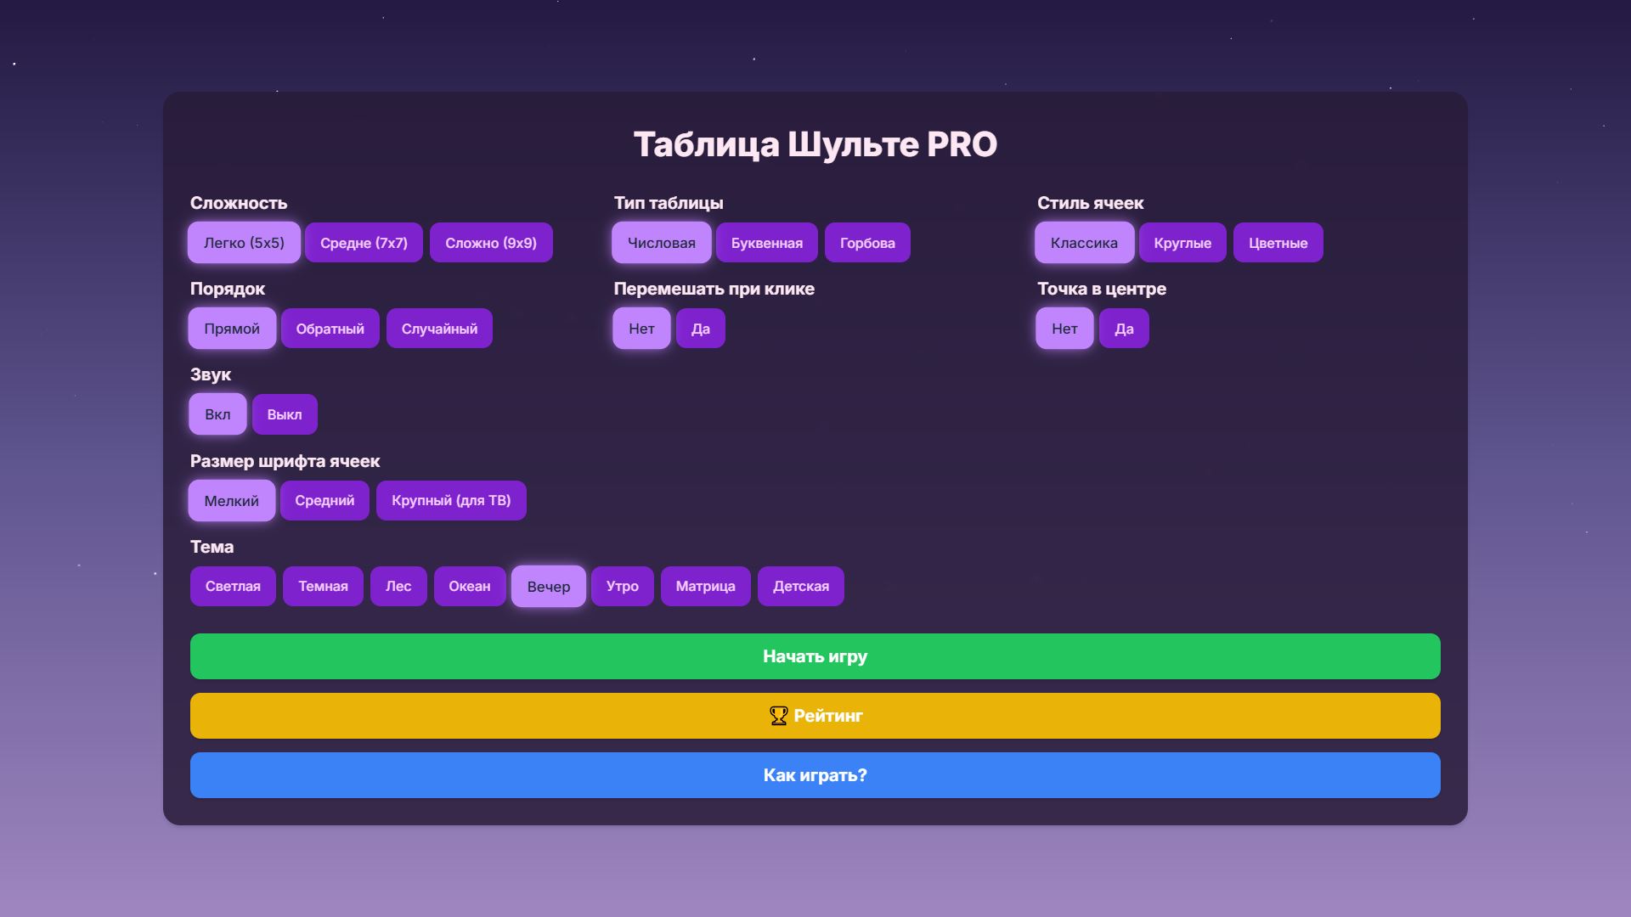Select the Круглые cell style

[x=1182, y=243]
